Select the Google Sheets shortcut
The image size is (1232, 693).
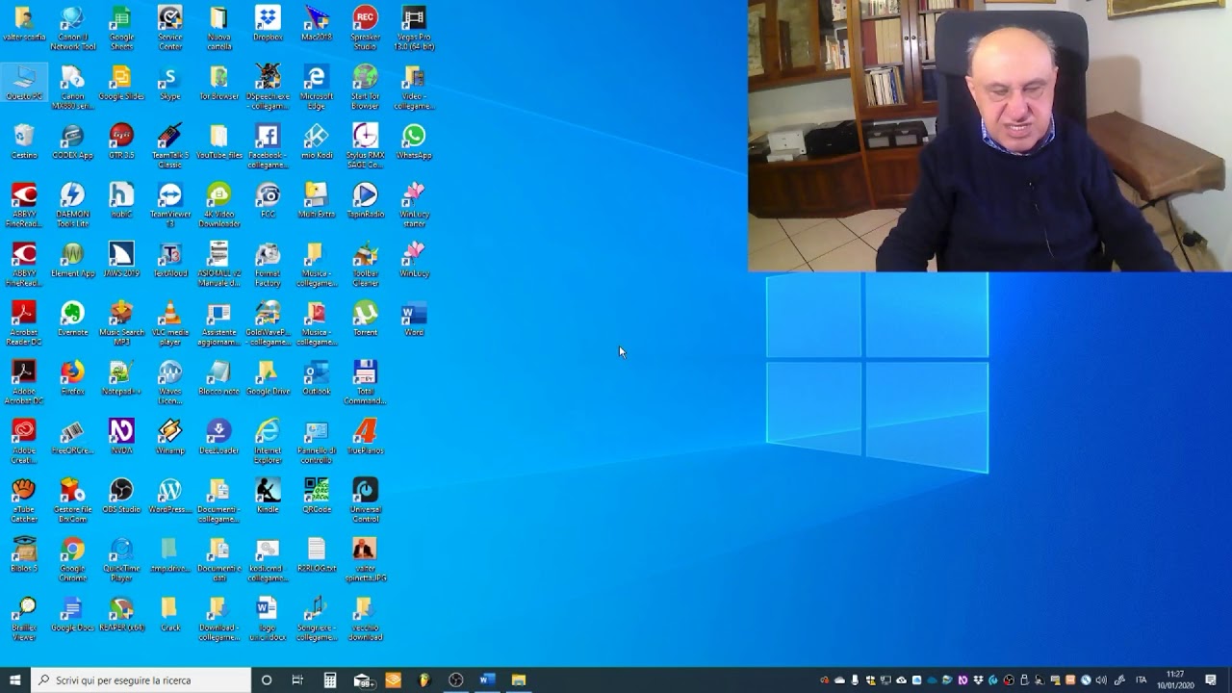point(121,28)
